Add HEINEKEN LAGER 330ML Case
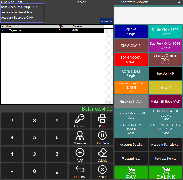 click(166, 115)
